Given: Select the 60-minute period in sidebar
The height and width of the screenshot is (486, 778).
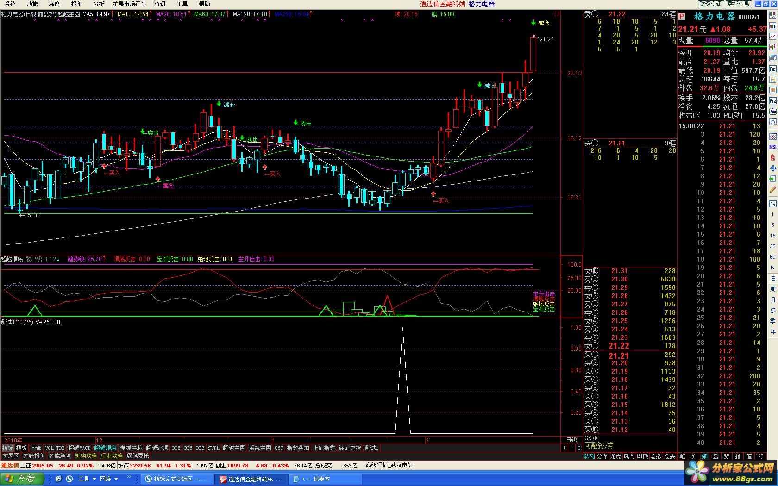Looking at the screenshot, I should click(x=772, y=257).
